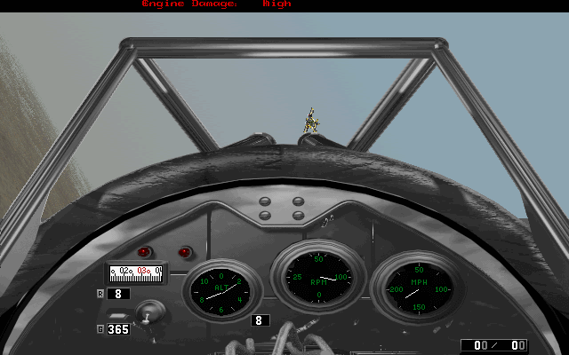The height and width of the screenshot is (355, 569).
Task: Click the 00 / 00 score counter
Action: pos(494,345)
